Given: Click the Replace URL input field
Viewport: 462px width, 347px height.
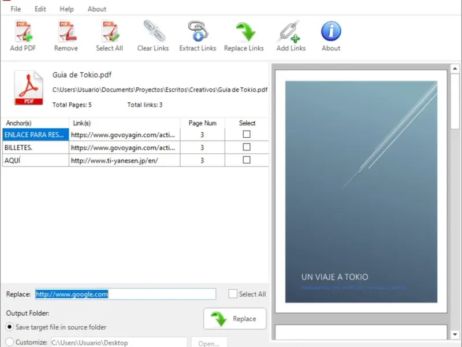Looking at the screenshot, I should click(125, 294).
